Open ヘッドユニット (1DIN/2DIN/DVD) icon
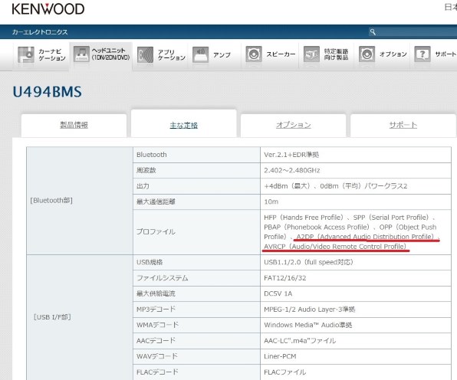 pos(81,54)
